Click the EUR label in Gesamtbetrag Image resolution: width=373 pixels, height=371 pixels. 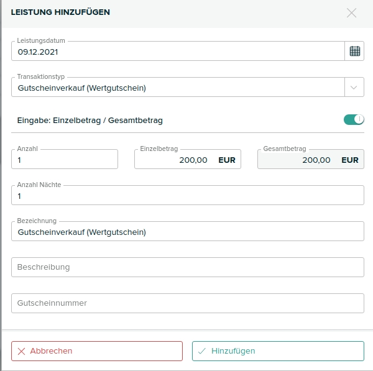point(350,160)
